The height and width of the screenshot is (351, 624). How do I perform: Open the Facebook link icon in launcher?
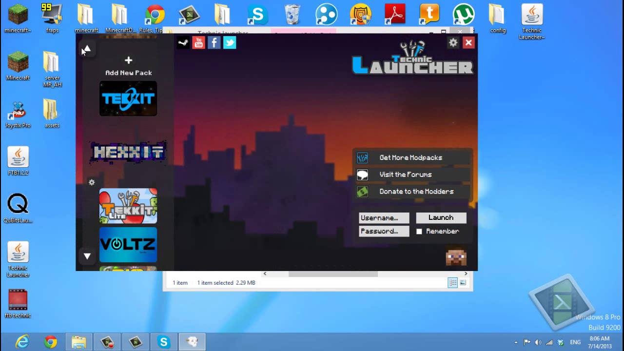point(214,43)
